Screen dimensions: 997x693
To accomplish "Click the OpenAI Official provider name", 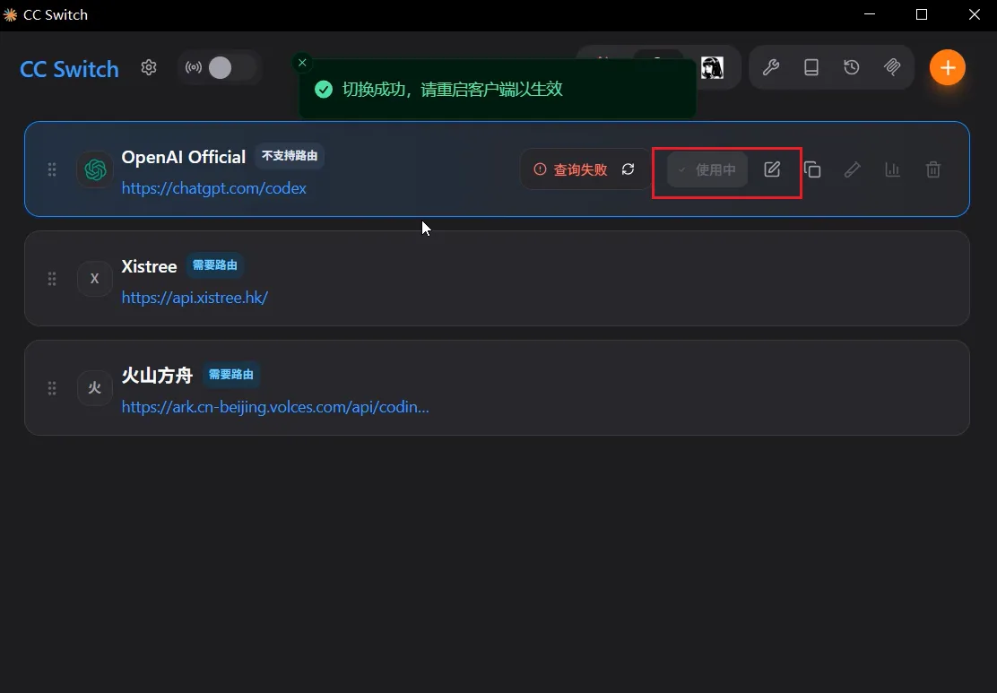I will click(184, 157).
